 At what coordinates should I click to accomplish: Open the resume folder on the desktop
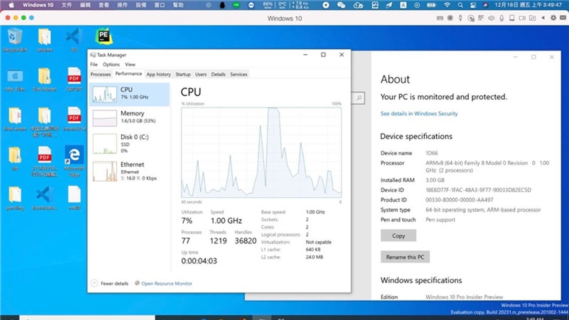45,40
